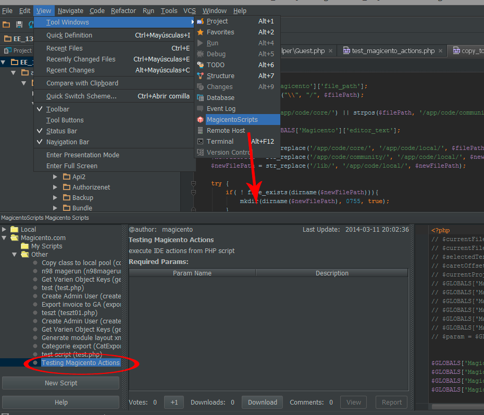Toggle the Navigation Bar option

114,142
